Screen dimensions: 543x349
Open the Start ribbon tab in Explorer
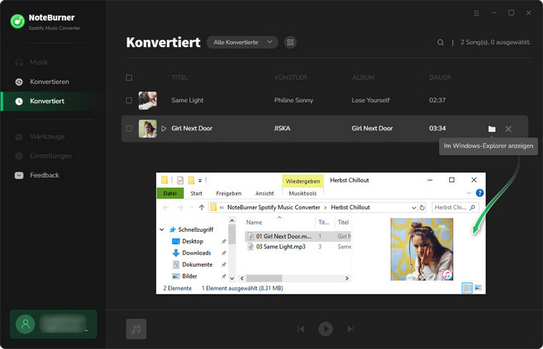(196, 193)
